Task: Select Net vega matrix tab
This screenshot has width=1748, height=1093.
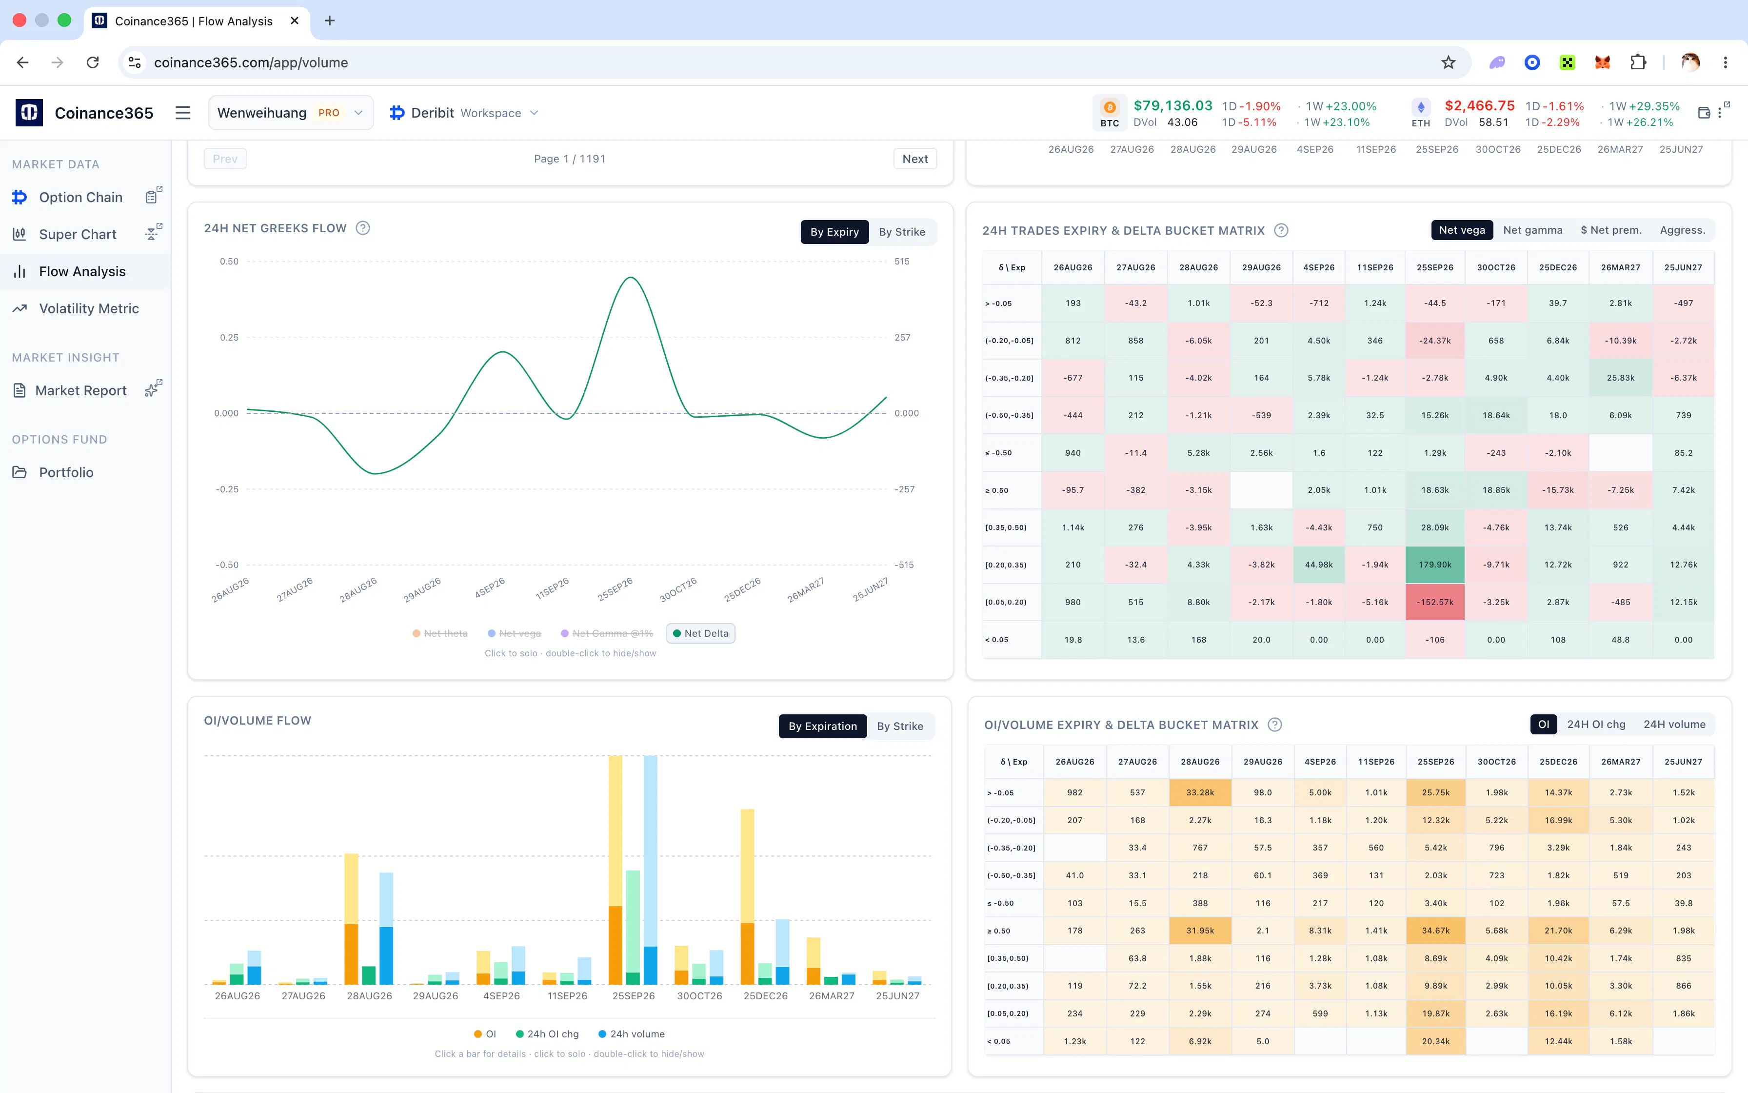Action: click(1462, 230)
